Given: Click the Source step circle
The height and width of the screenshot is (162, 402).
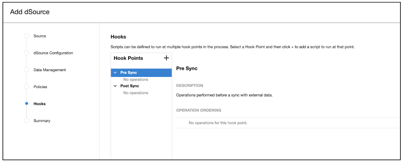Looking at the screenshot, I should pos(27,36).
